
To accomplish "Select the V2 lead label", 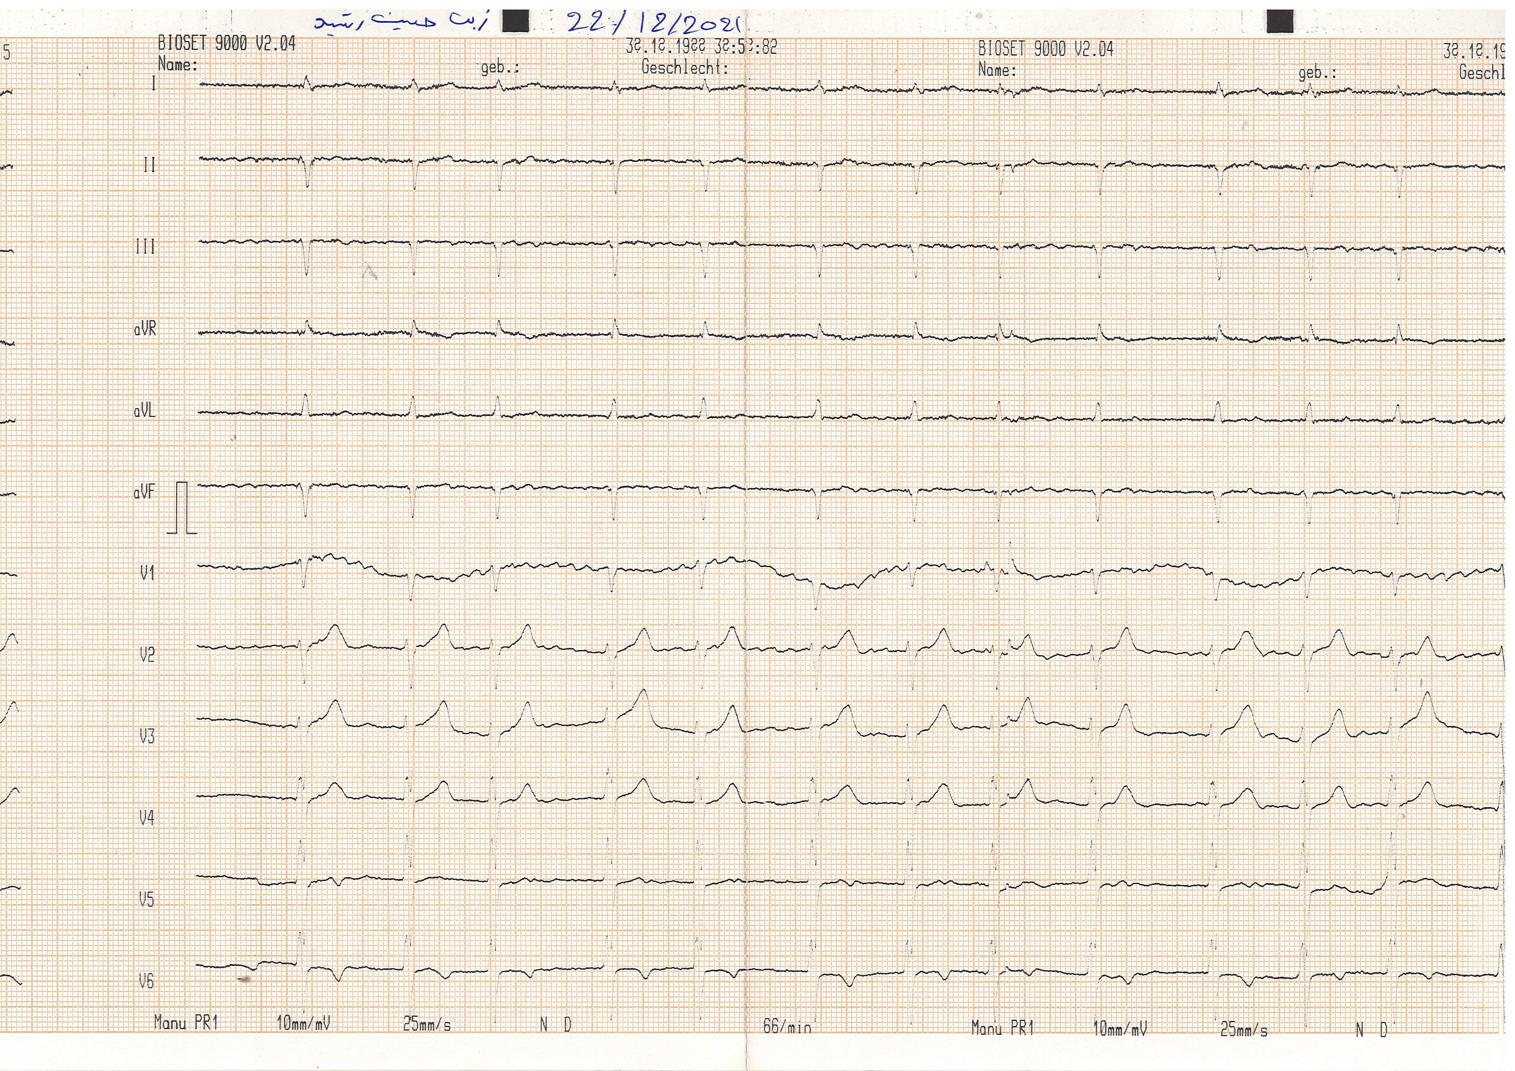I will [147, 655].
